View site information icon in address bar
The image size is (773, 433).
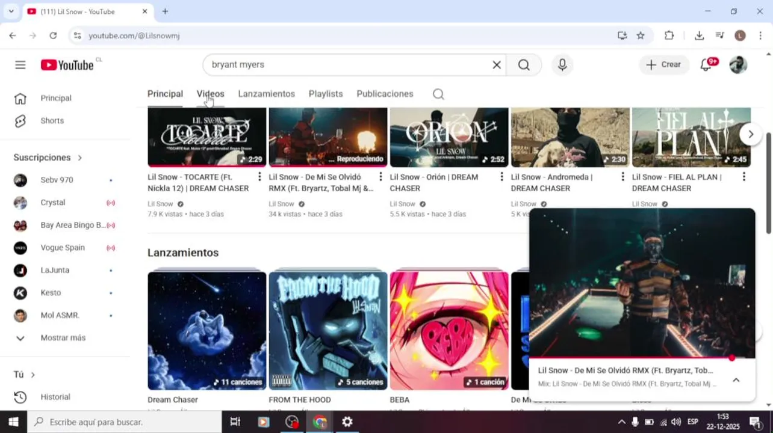coord(77,35)
